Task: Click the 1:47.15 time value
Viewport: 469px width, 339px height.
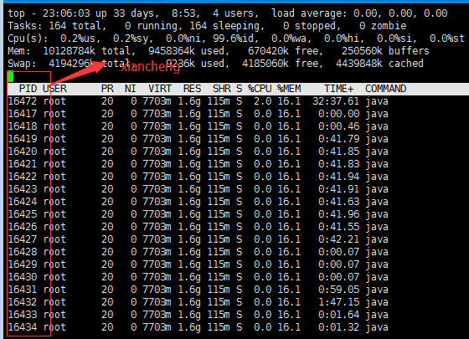Action: tap(338, 302)
